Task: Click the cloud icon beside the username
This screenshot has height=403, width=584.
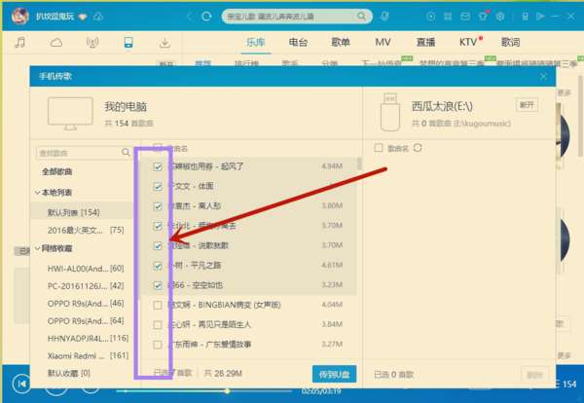Action: click(x=98, y=17)
